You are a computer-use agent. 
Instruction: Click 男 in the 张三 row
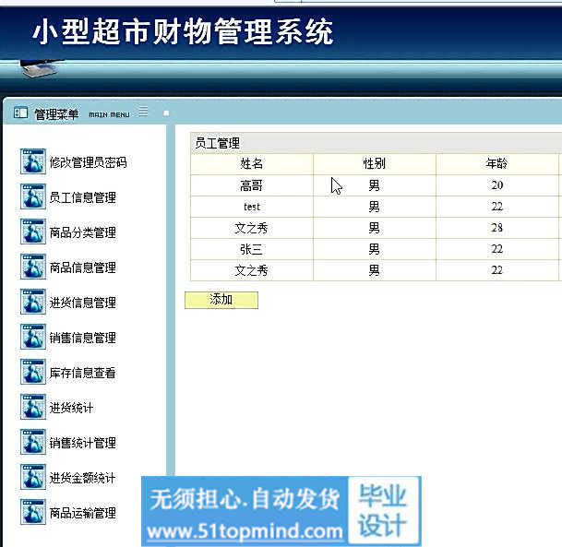click(x=374, y=249)
